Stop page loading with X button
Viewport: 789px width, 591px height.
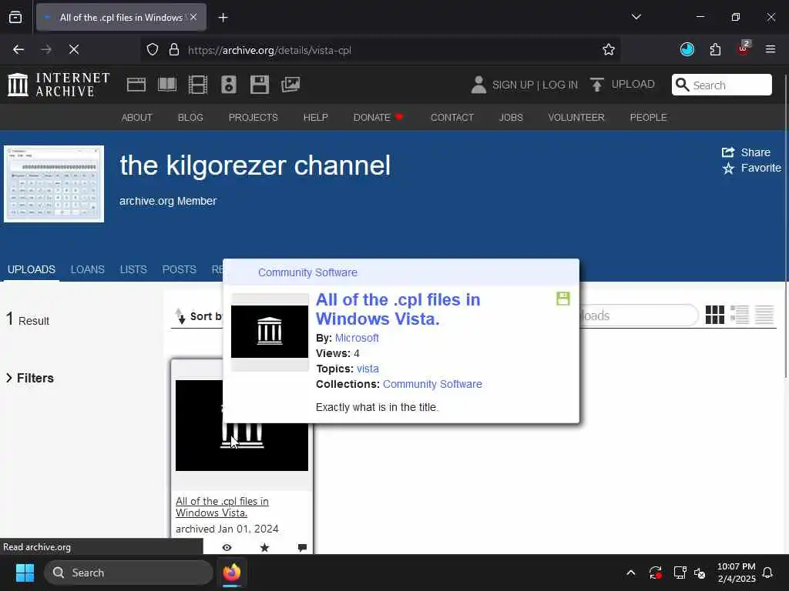tap(73, 49)
